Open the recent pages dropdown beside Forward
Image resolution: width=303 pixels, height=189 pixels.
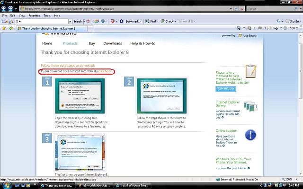click(x=16, y=9)
